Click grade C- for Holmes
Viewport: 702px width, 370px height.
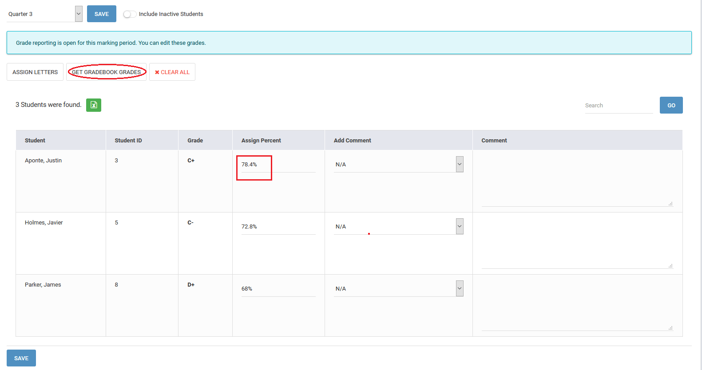click(x=190, y=223)
